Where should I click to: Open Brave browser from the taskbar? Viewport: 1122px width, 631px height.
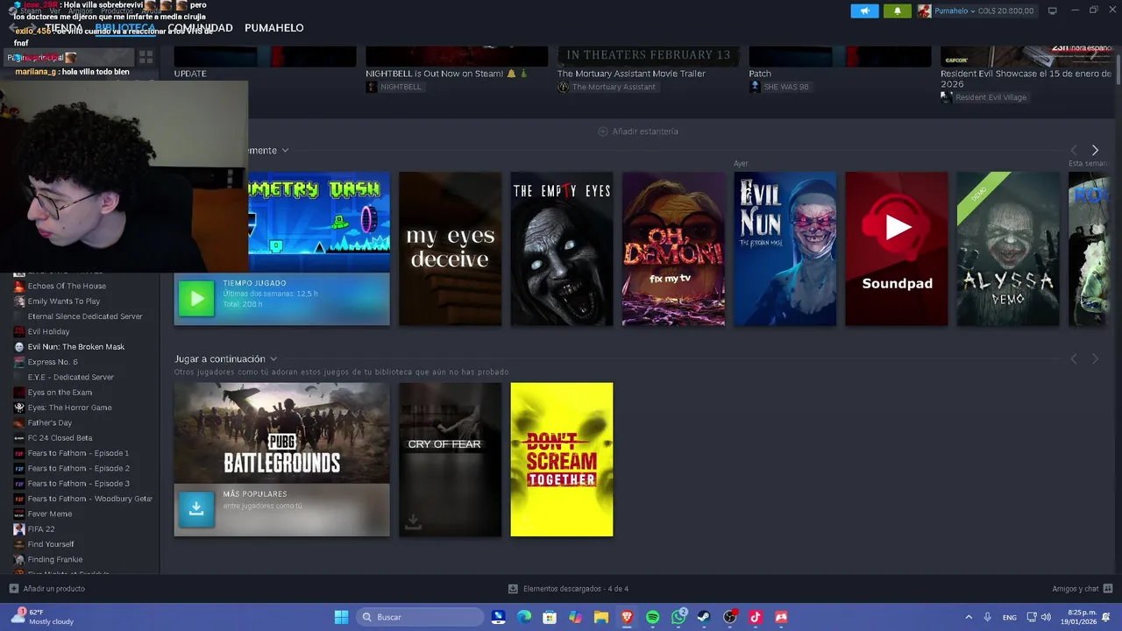click(627, 617)
